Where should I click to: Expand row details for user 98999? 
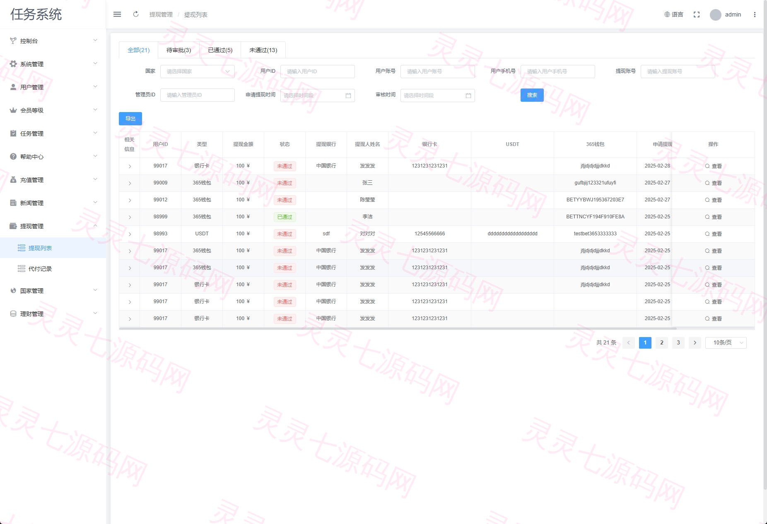tap(130, 217)
